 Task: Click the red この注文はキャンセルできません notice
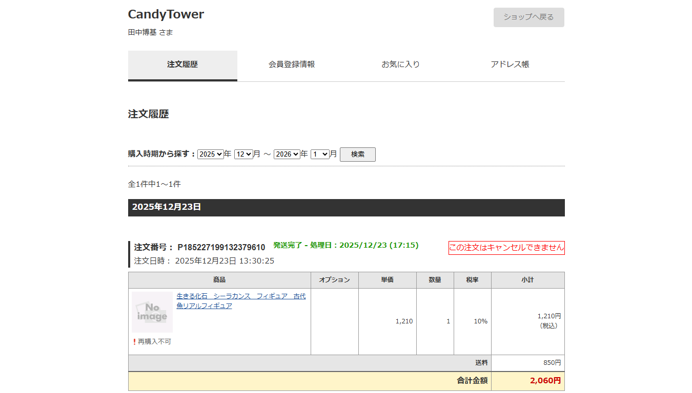506,248
